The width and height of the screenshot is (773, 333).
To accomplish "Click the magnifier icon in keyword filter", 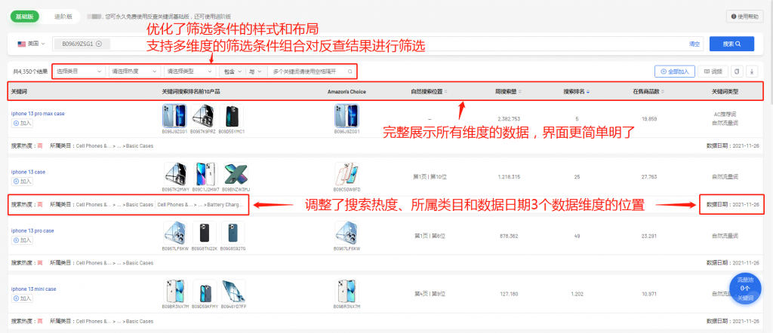I will coord(350,72).
